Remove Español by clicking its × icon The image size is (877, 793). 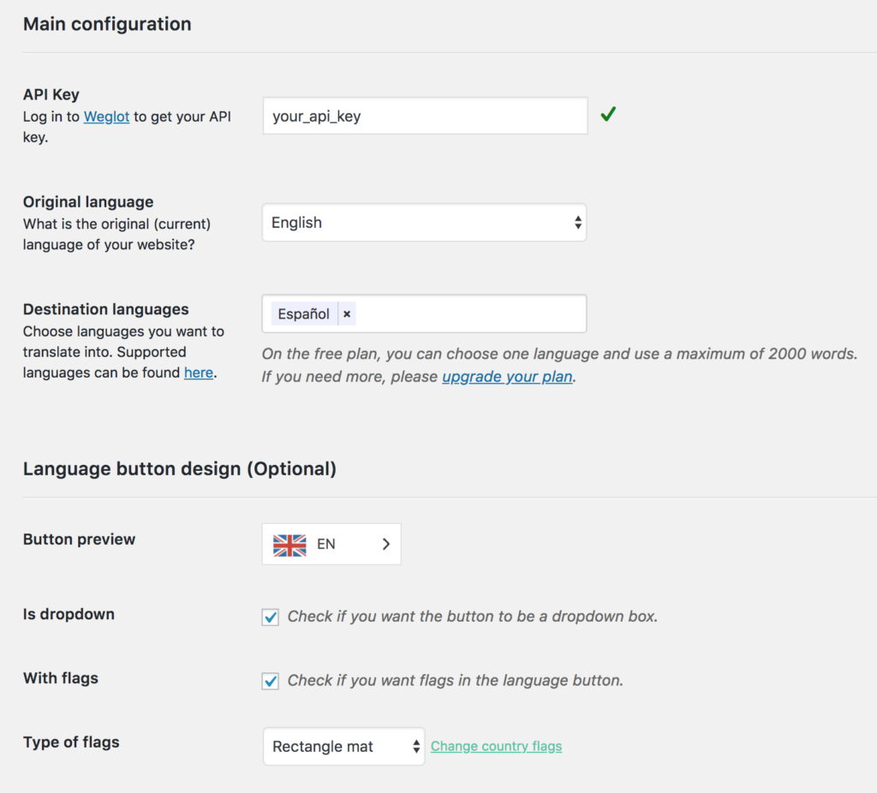point(347,313)
